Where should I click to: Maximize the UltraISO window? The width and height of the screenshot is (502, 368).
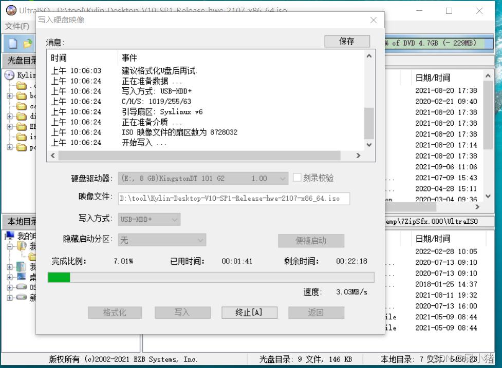pyautogui.click(x=449, y=11)
